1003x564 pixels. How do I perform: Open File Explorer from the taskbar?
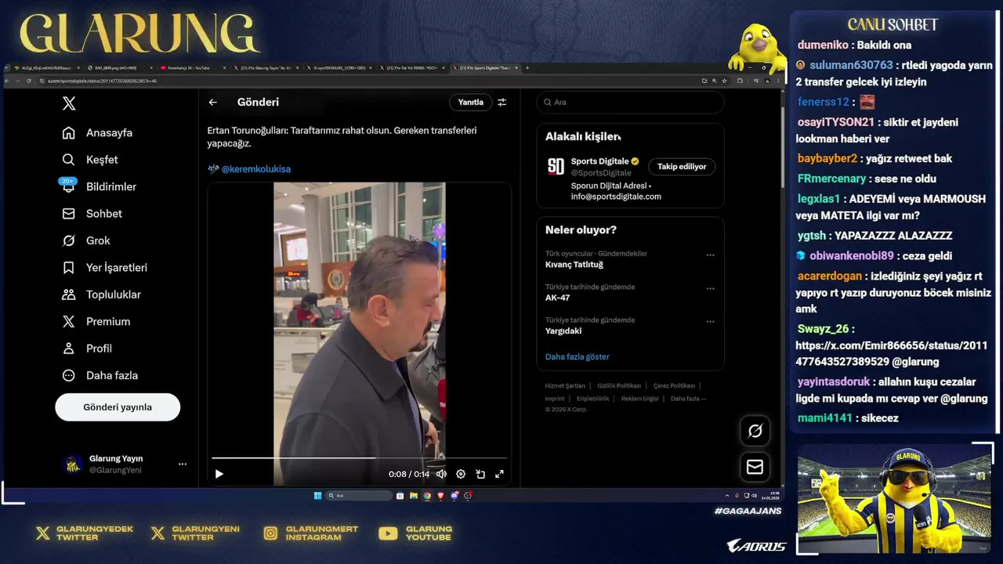pos(414,496)
